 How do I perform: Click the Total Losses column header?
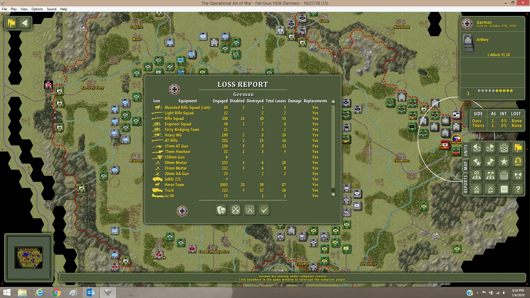[x=276, y=101]
